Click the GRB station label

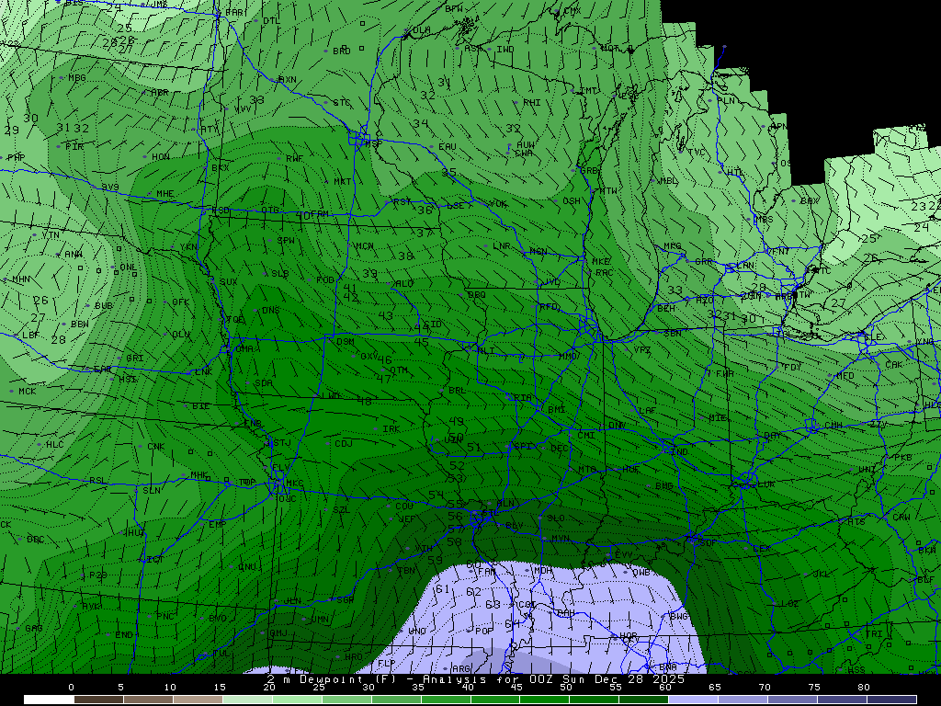pyautogui.click(x=589, y=170)
